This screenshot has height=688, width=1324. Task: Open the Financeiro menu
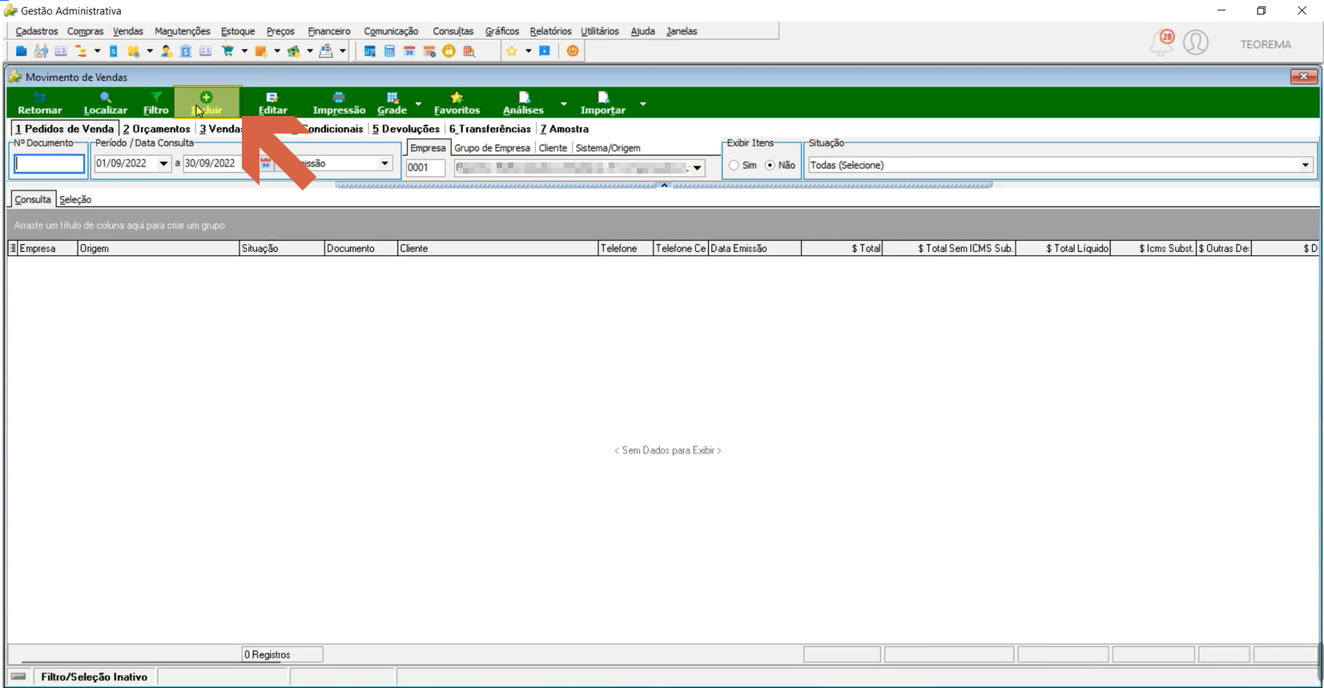pos(329,31)
